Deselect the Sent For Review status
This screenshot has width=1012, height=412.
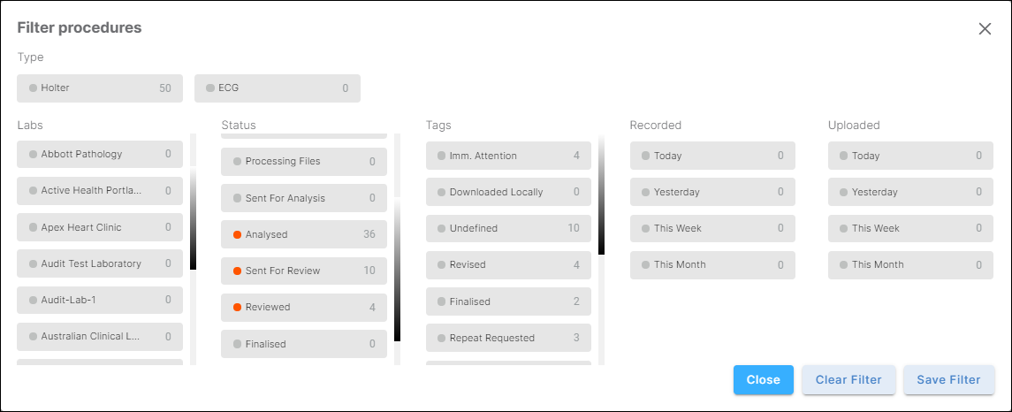click(x=304, y=271)
